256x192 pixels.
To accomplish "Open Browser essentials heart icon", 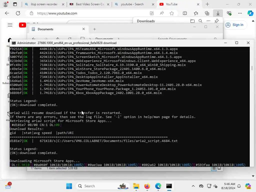I will [229, 13].
